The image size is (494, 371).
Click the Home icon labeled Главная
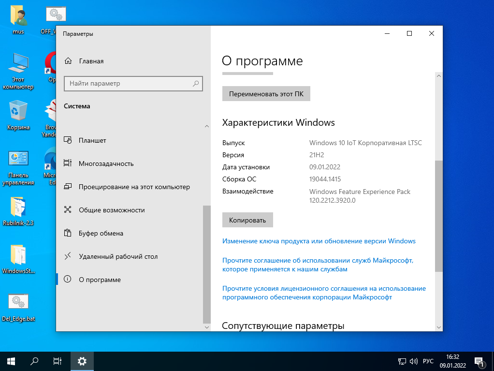coord(68,61)
